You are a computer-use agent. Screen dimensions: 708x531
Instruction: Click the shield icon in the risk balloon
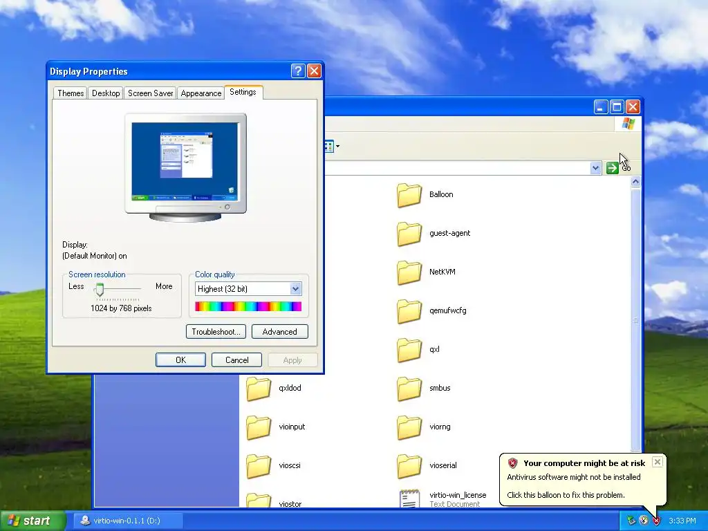point(512,463)
